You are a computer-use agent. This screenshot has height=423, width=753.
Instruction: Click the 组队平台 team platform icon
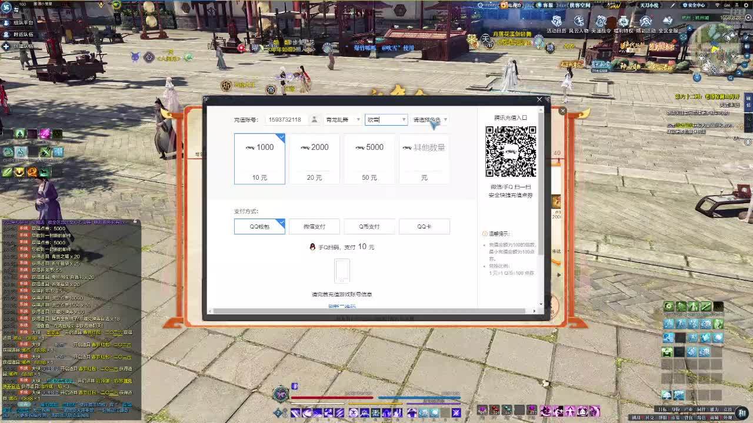pyautogui.click(x=6, y=22)
